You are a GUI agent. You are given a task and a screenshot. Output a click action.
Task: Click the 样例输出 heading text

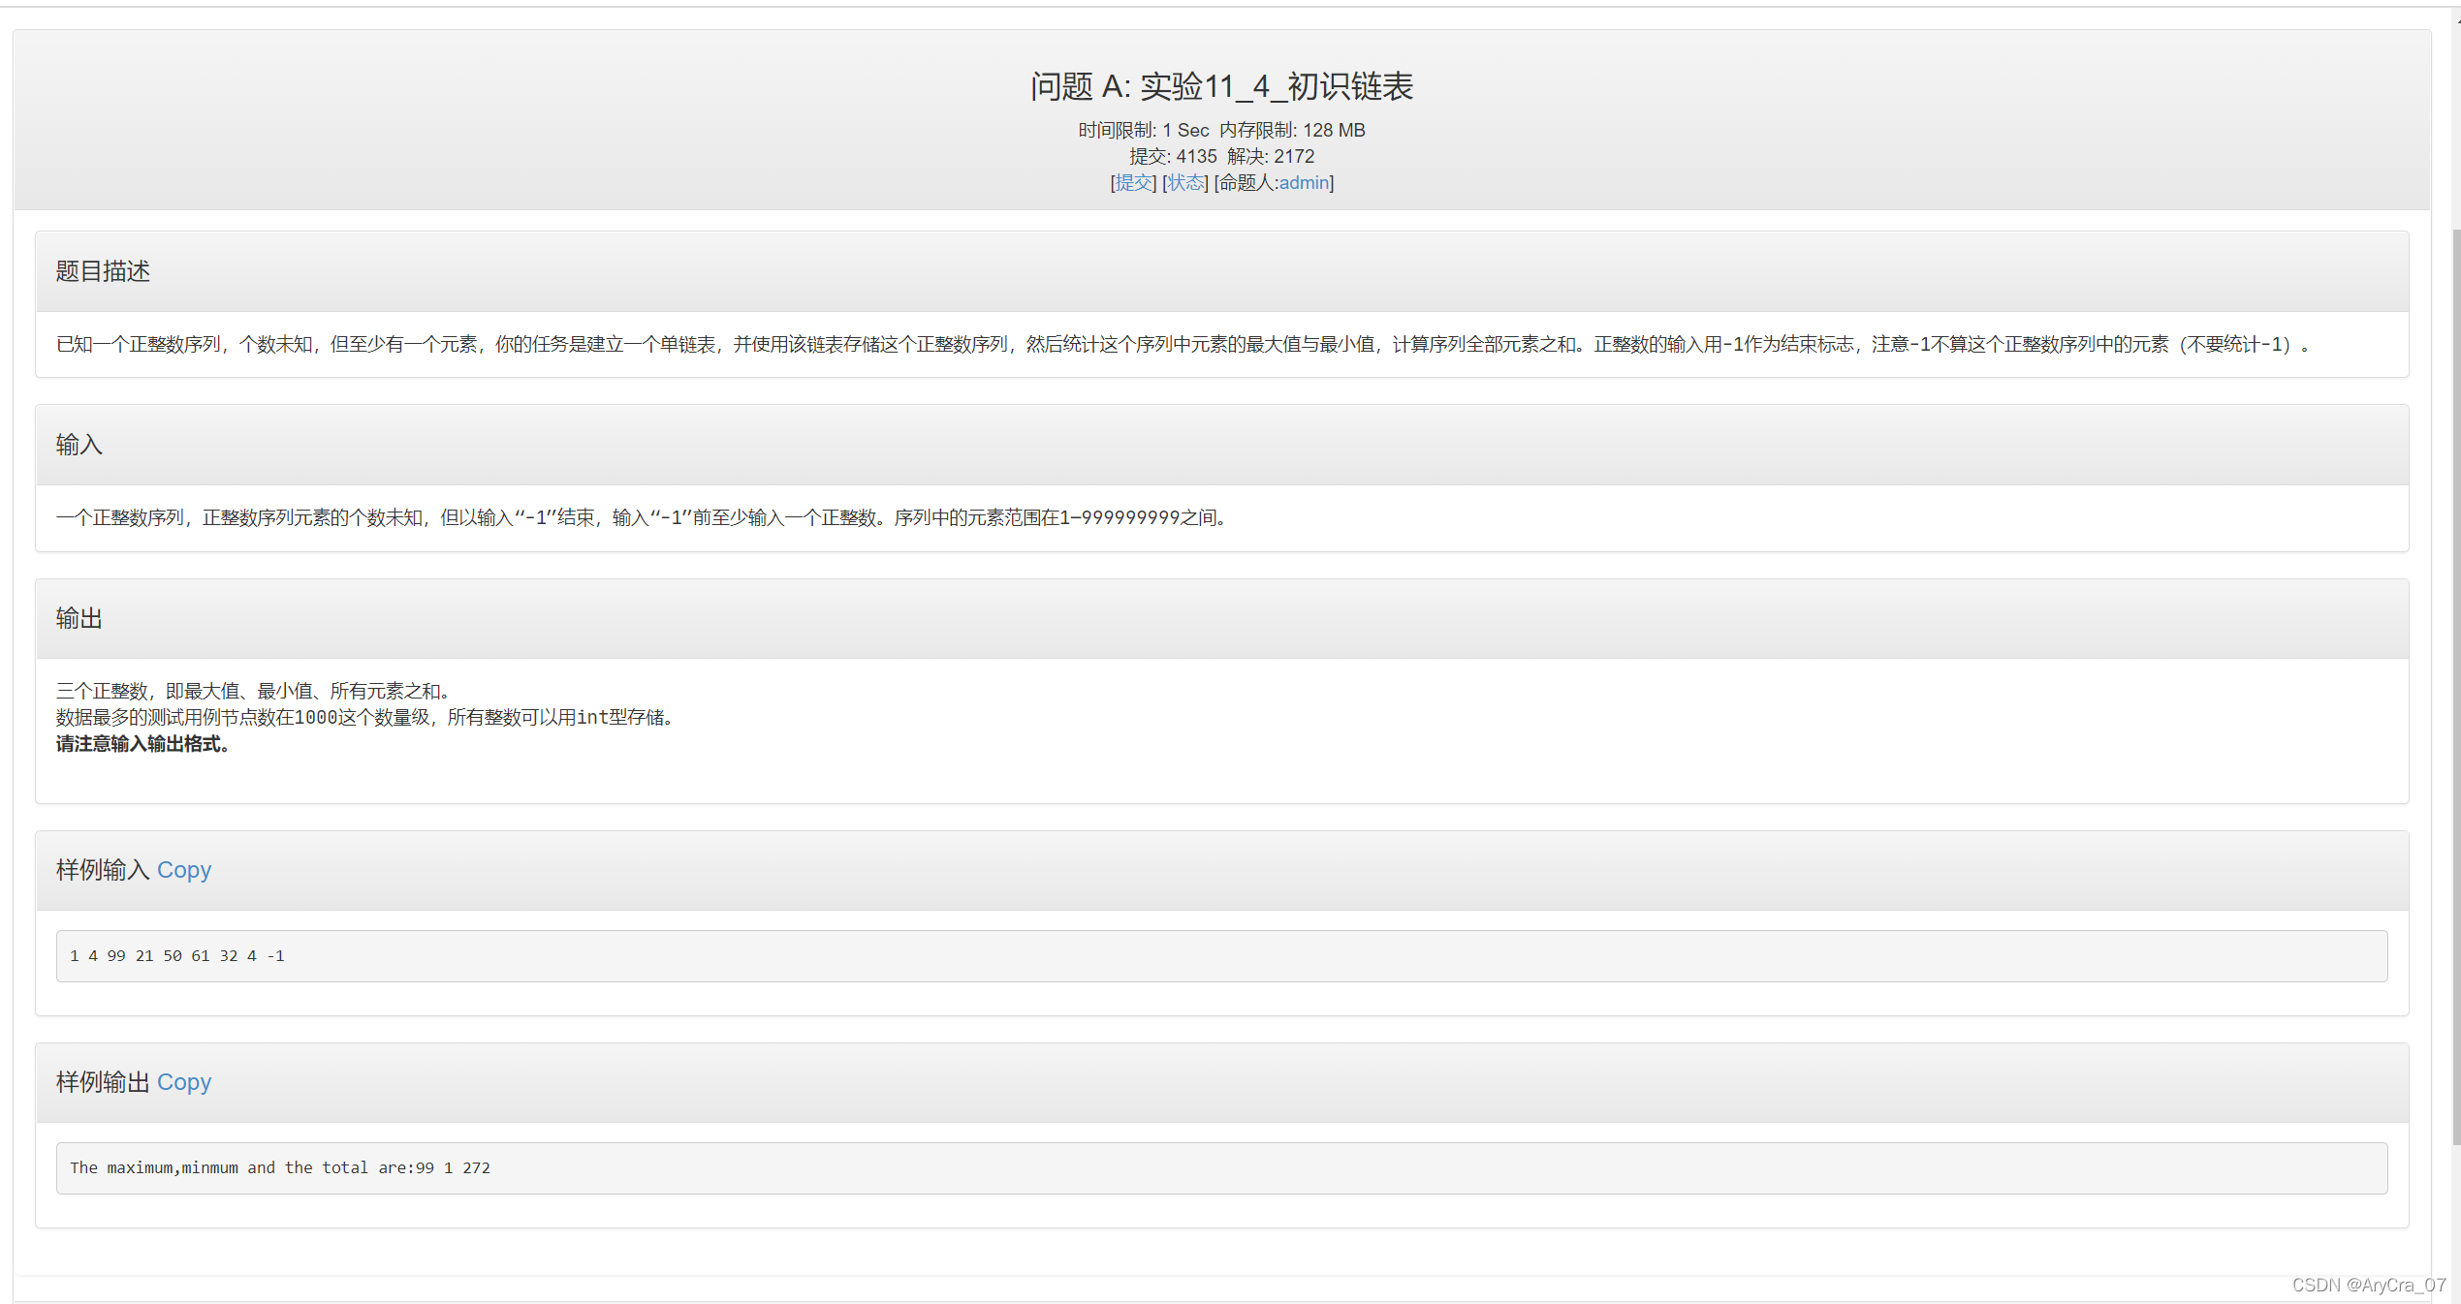point(103,1082)
